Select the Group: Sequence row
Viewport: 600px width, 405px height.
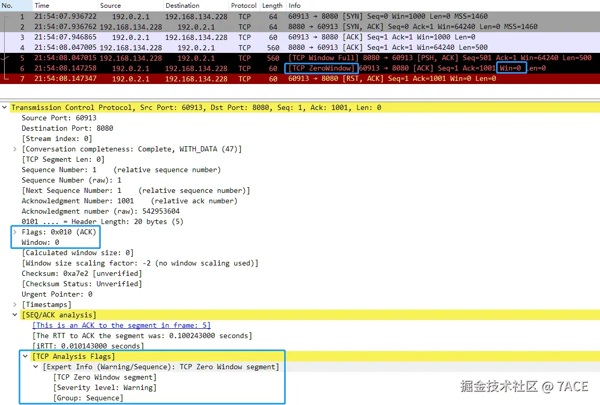tap(88, 398)
